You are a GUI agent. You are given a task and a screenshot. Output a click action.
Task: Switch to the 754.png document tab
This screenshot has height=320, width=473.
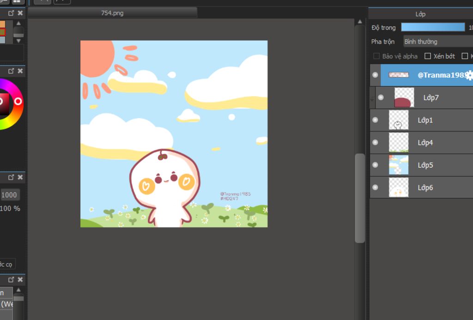click(x=112, y=13)
